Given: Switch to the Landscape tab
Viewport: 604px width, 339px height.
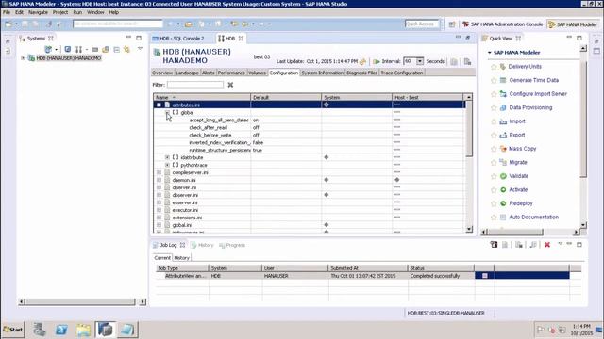Looking at the screenshot, I should 187,73.
